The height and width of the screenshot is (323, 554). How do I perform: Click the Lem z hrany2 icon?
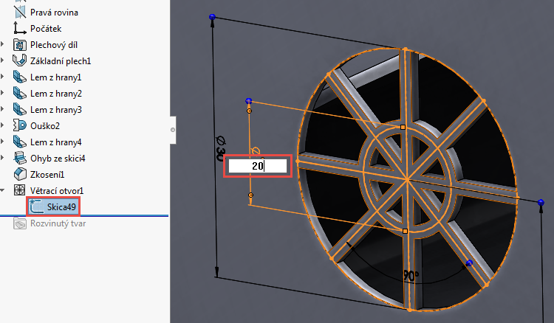20,93
